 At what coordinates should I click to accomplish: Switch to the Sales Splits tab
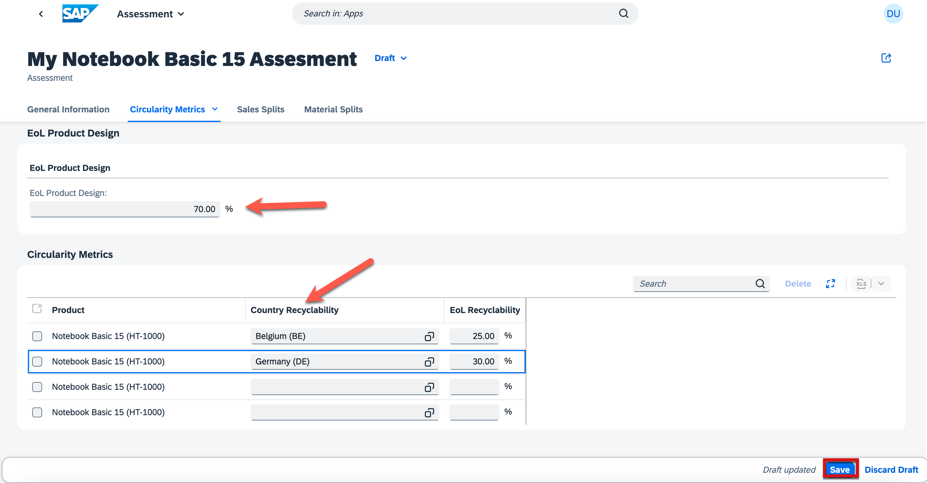[261, 109]
